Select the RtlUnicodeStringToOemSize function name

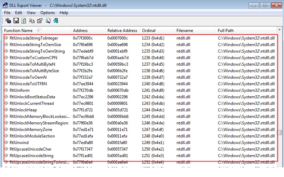click(35, 45)
